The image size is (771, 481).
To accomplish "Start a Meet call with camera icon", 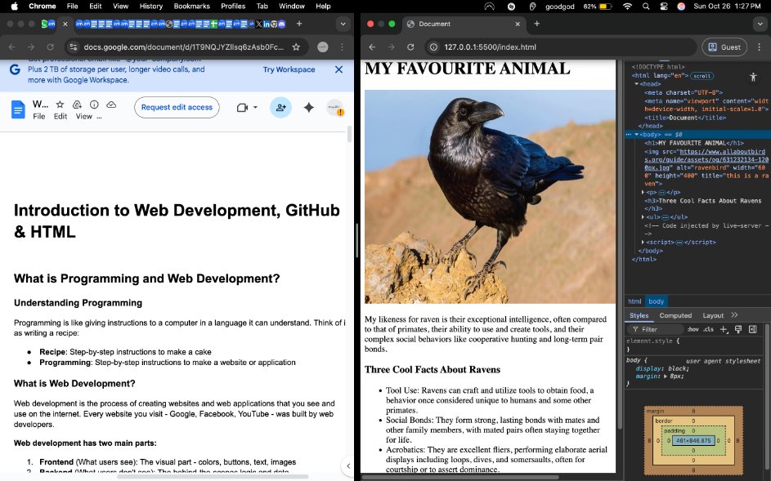I will (x=242, y=107).
